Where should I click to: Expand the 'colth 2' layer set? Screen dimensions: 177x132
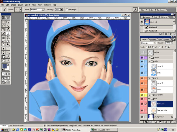coord(149,57)
